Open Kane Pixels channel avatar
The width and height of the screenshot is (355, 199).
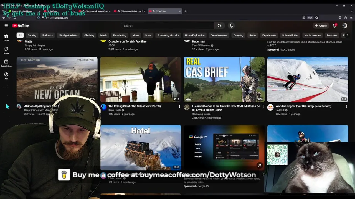103,107
